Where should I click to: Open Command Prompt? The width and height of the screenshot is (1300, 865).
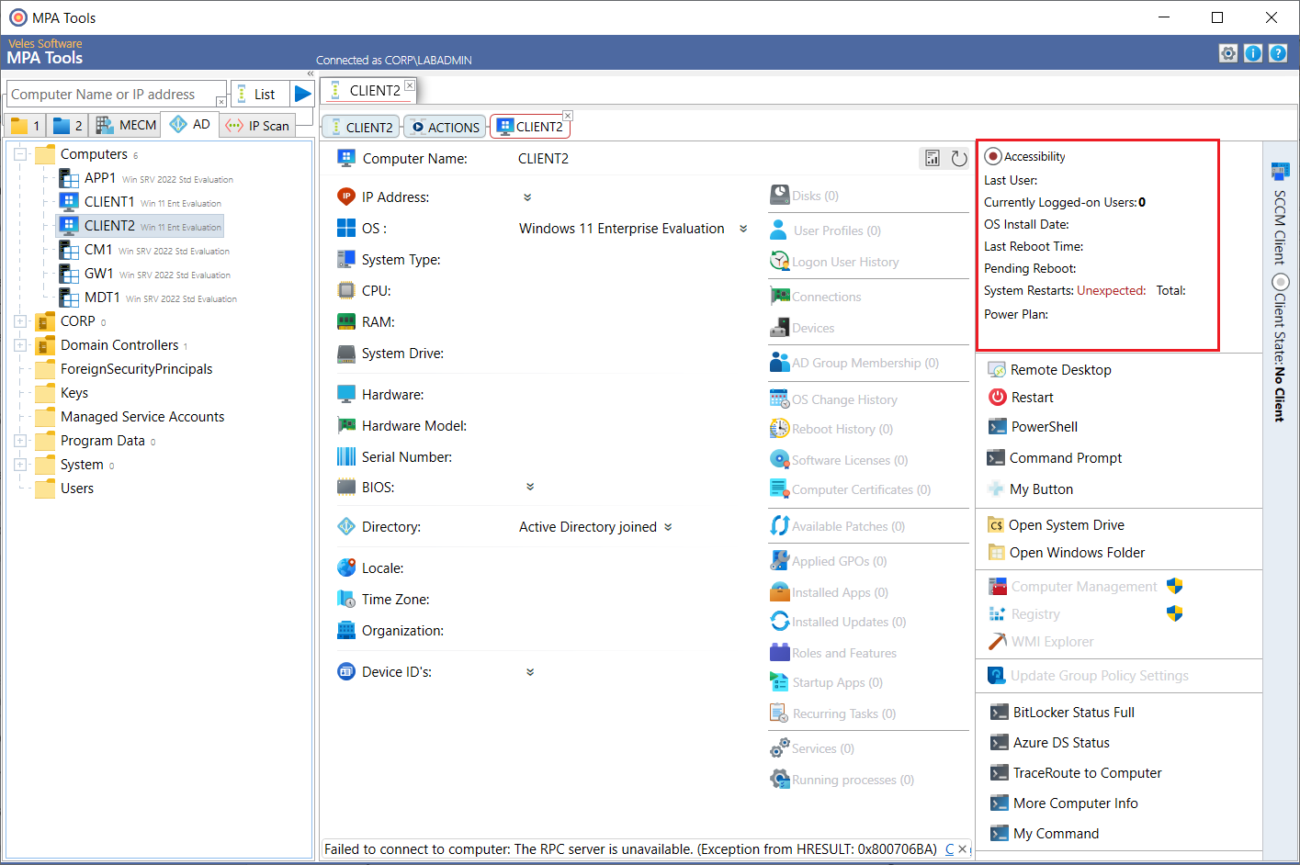1055,458
